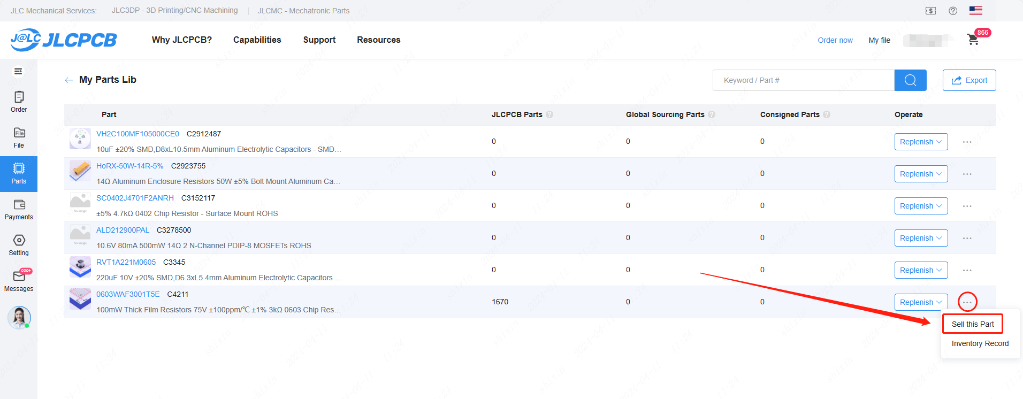Image resolution: width=1023 pixels, height=399 pixels.
Task: Click the 1670 JLCPCB Parts quantity
Action: point(500,302)
